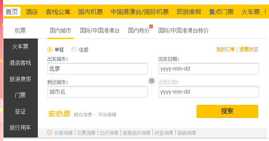Click the swap cities 换 icon
Viewport: 269px width, 141px height.
pyautogui.click(x=152, y=81)
